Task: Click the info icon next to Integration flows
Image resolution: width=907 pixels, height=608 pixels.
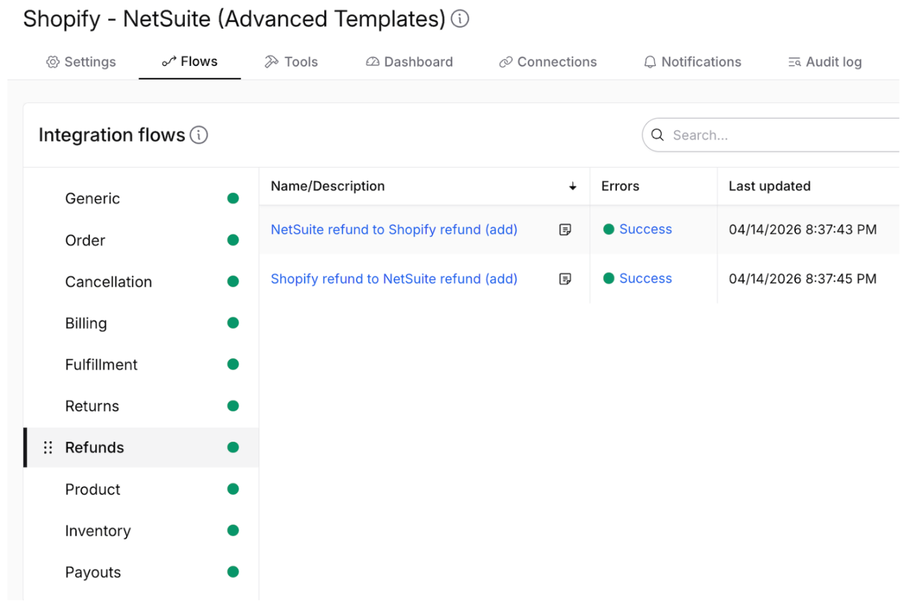Action: [x=198, y=135]
